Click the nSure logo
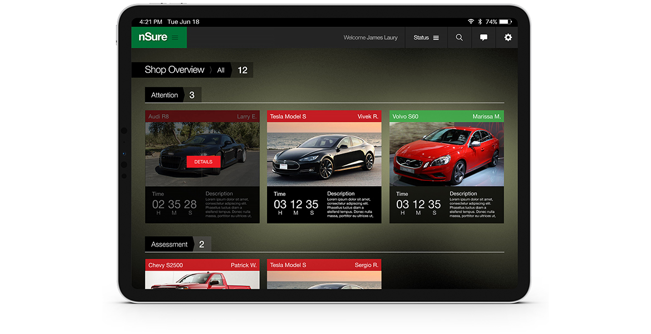This screenshot has width=651, height=334. 153,37
